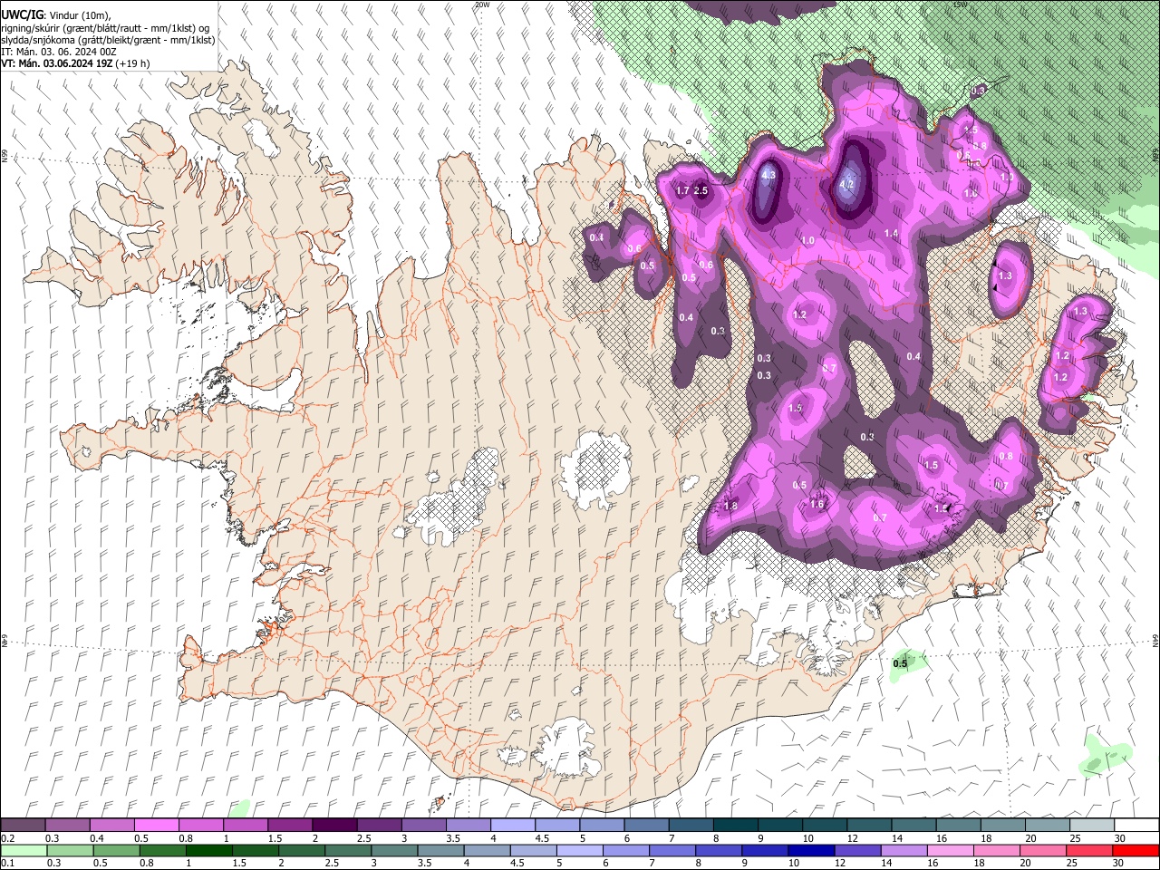Click the '15W' longitude label at top
1160x870 pixels.
[x=961, y=5]
